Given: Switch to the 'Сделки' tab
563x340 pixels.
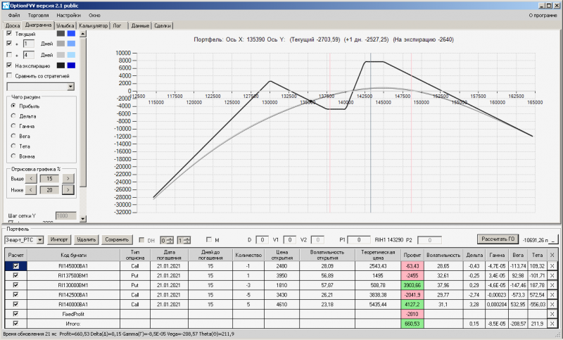Looking at the screenshot, I should [163, 25].
